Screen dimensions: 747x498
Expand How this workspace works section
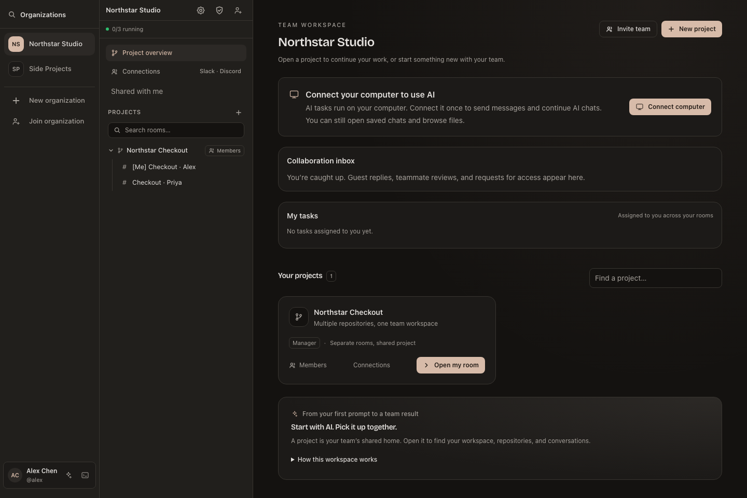pyautogui.click(x=334, y=460)
